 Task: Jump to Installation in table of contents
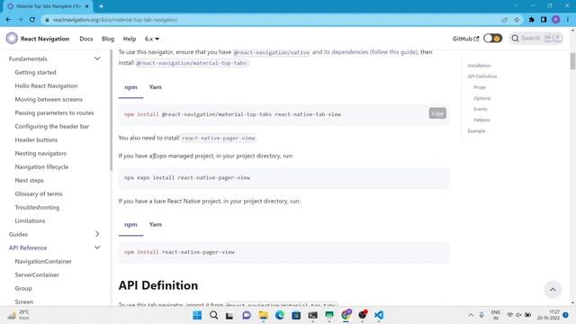coord(479,66)
